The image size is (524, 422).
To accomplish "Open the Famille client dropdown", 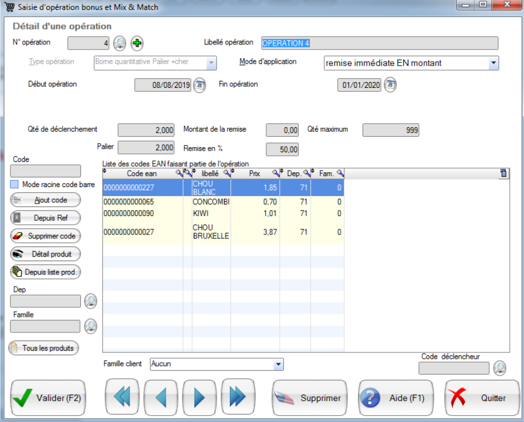I will click(278, 364).
